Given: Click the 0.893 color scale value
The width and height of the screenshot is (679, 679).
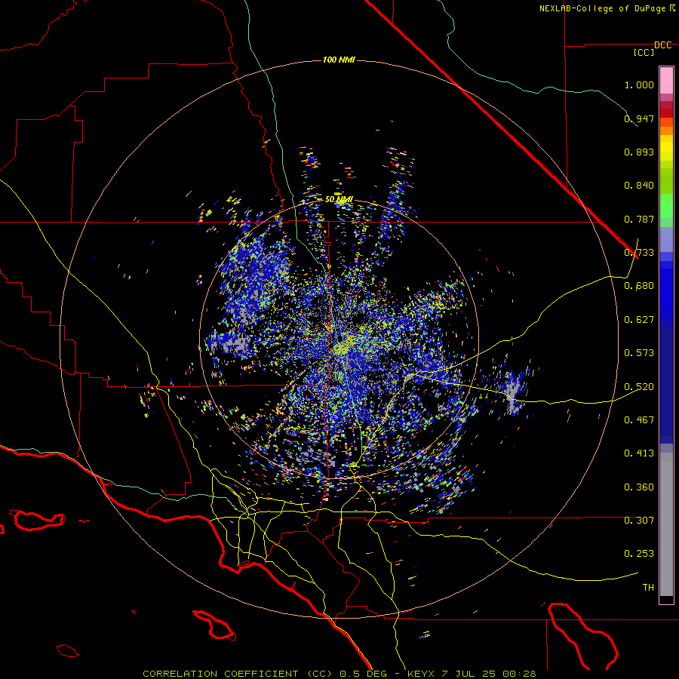Looking at the screenshot, I should 639,152.
